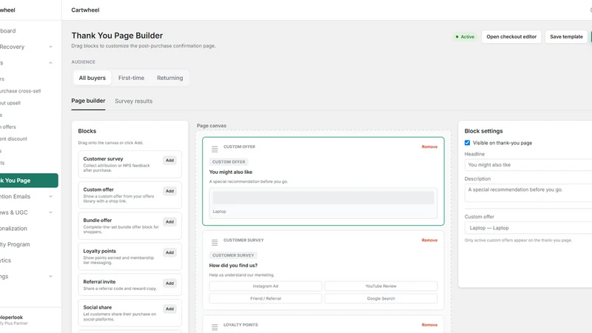The width and height of the screenshot is (592, 333).
Task: Click the Active status badge
Action: point(465,36)
